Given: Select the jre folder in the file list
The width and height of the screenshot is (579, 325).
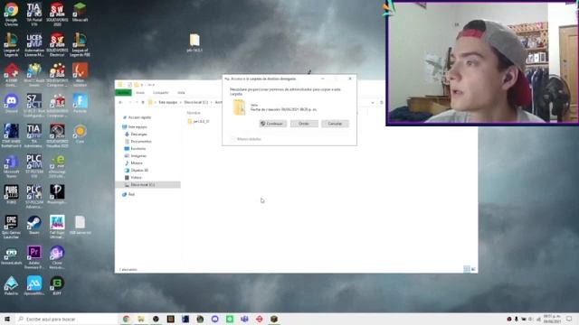Looking at the screenshot, I should click(x=199, y=121).
